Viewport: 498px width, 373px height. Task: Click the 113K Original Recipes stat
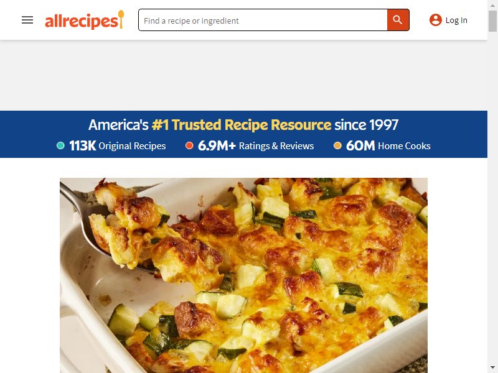117,146
